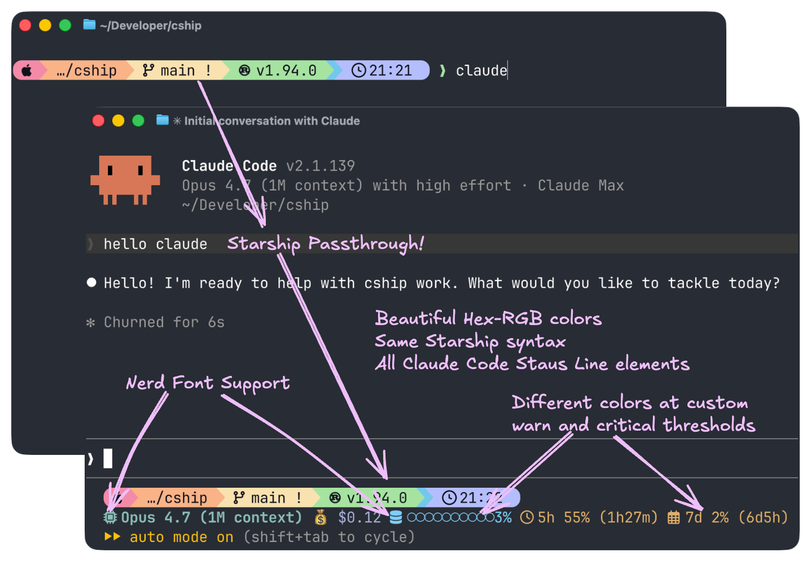Click the Rust icon before v1.94.0 in the back terminal

pos(244,71)
